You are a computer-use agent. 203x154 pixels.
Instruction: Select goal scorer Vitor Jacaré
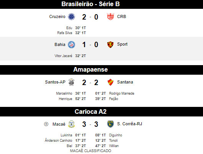[63, 56]
